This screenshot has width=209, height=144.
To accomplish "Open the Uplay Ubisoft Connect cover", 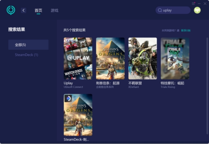I will coord(78,58).
